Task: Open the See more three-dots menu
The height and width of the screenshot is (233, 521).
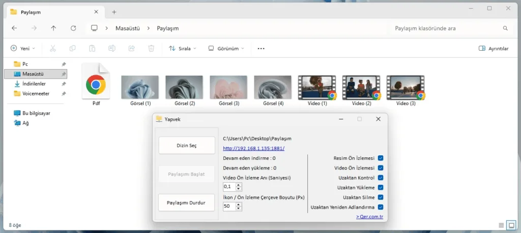Action: tap(261, 49)
